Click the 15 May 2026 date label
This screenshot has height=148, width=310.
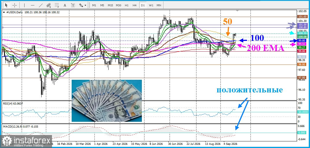coord(139,144)
